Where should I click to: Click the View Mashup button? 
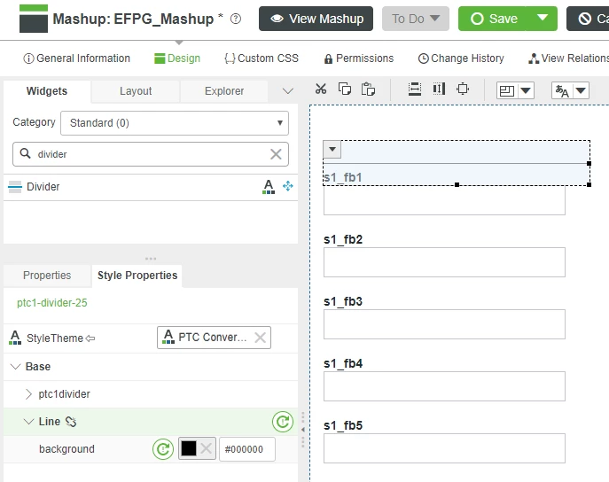pos(316,19)
